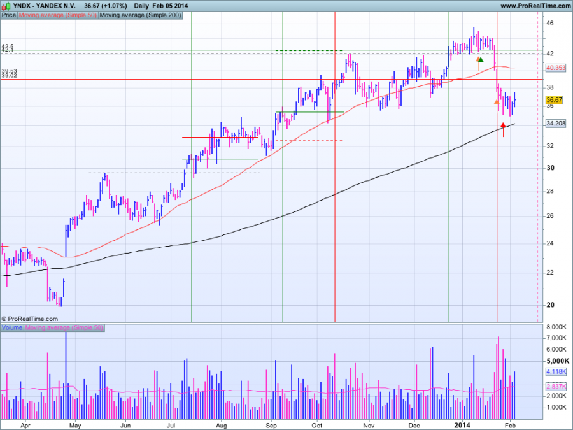Click the 36.67 (+1.07%) quote in the header
The height and width of the screenshot is (430, 573).
click(105, 6)
